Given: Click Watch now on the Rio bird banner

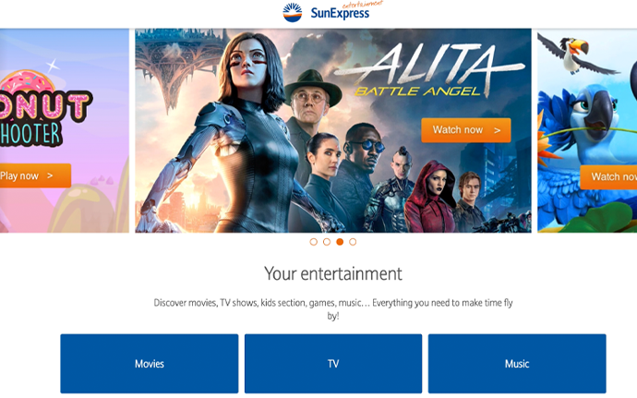Looking at the screenshot, I should point(608,177).
